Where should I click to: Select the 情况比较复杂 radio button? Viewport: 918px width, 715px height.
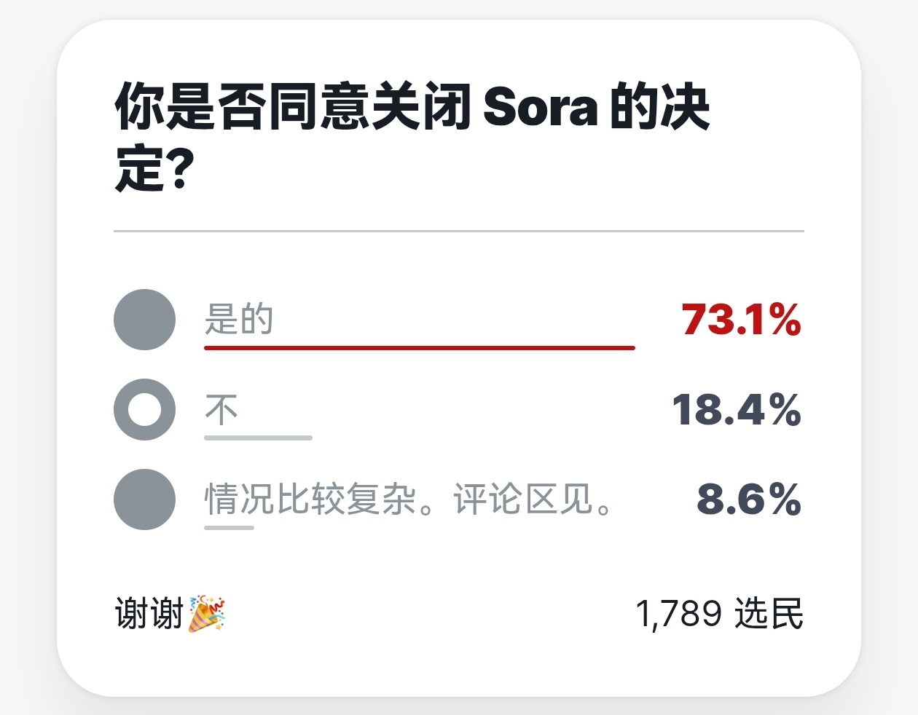[144, 499]
